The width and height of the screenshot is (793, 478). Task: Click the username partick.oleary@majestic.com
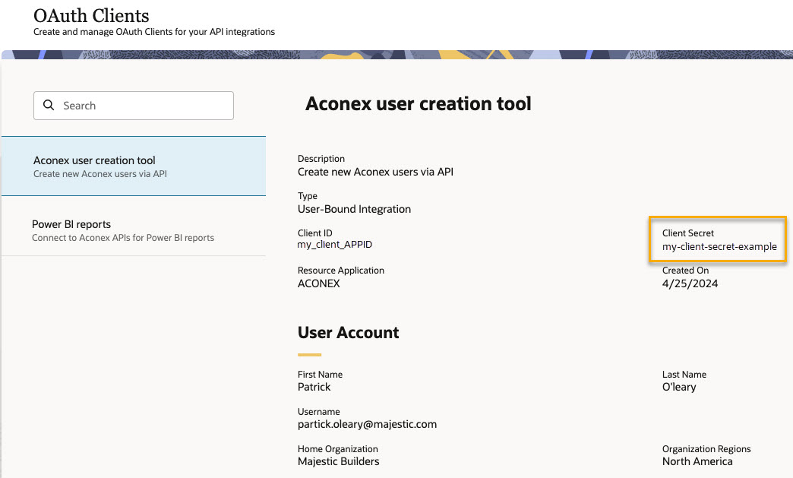pyautogui.click(x=367, y=424)
